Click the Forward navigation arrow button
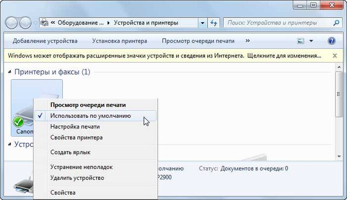347x200 pixels. coord(25,23)
